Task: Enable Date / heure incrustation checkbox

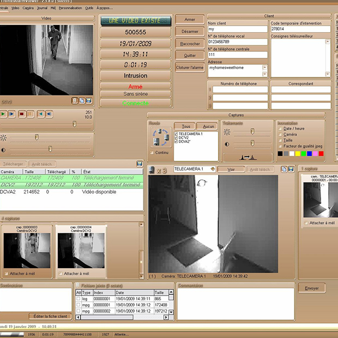Action: coord(280,128)
